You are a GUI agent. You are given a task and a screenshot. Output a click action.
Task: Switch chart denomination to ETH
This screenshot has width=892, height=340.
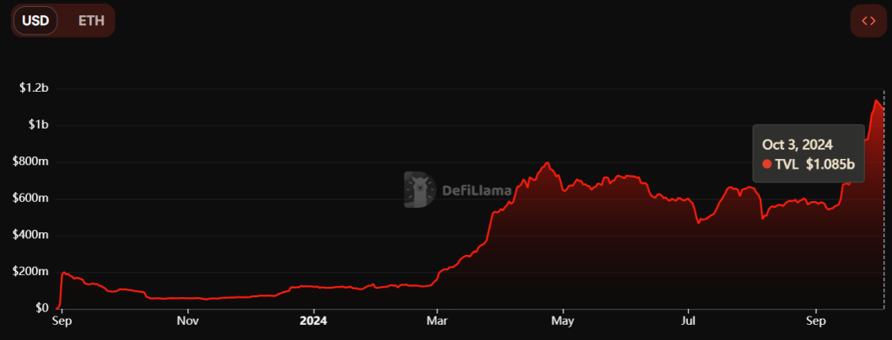tap(91, 21)
